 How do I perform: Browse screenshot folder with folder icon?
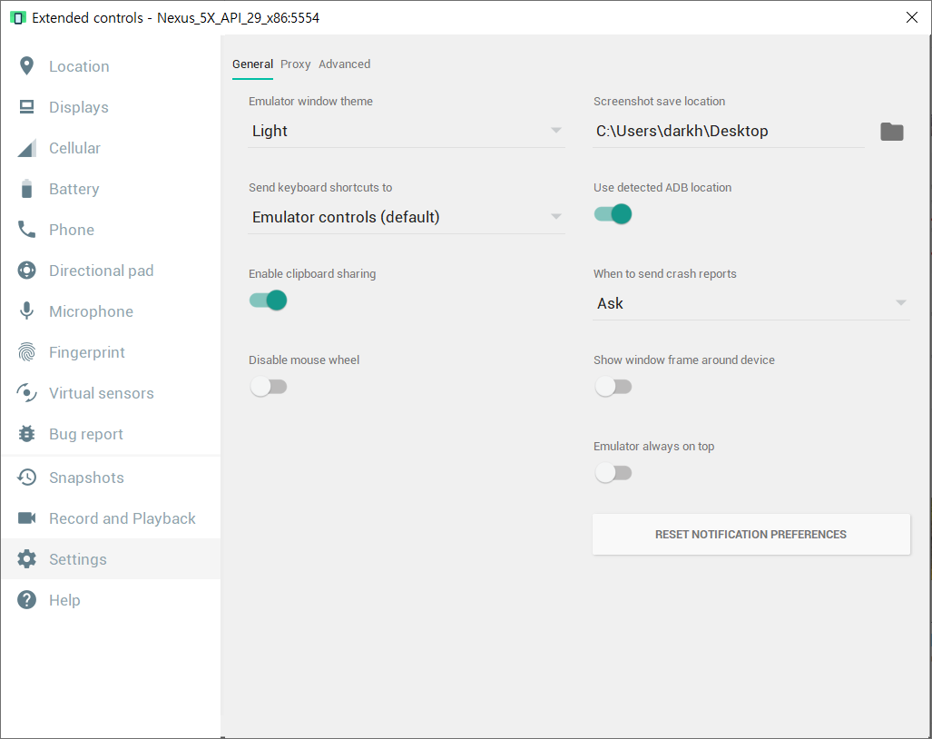point(891,132)
